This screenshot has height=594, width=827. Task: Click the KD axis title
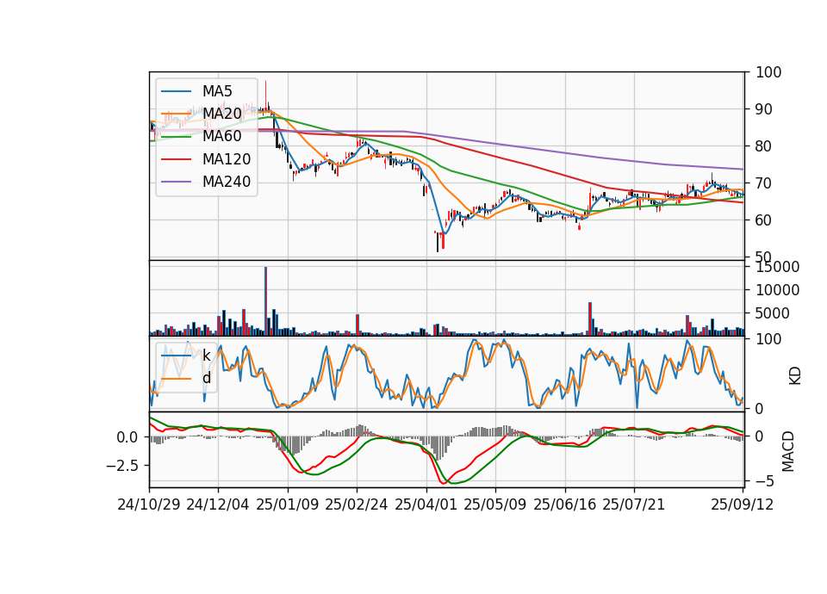point(795,376)
